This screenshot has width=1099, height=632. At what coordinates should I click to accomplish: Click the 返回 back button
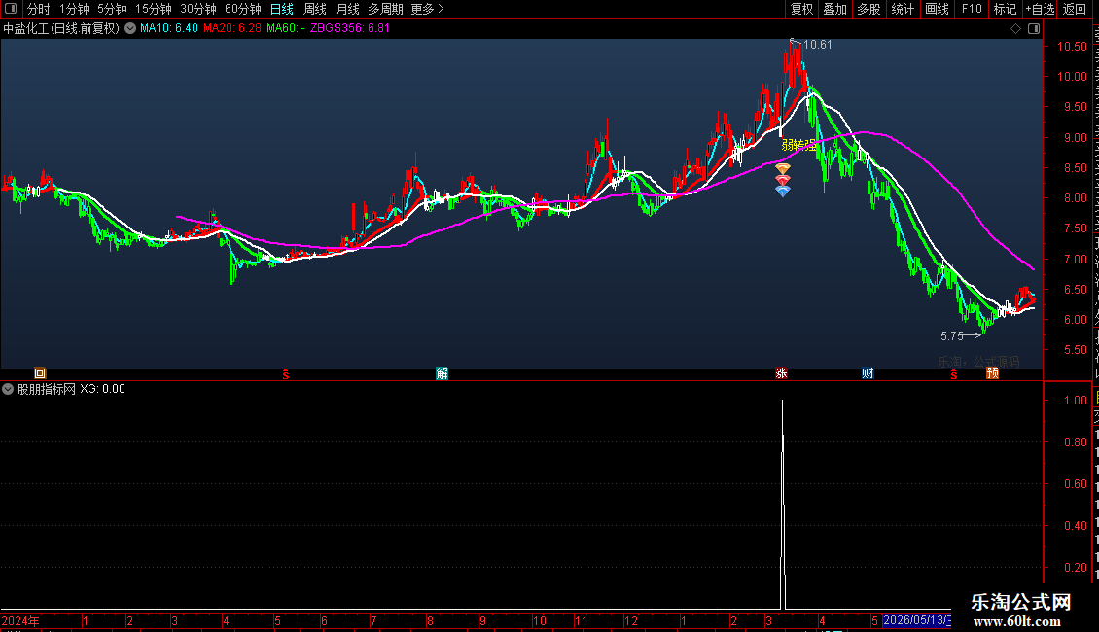pyautogui.click(x=1074, y=9)
